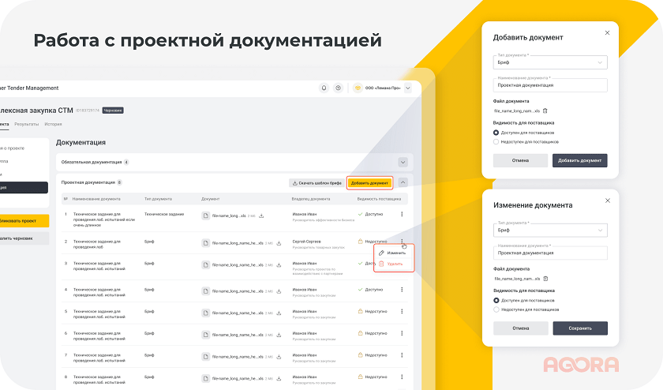
Task: Click the yellow publish project sidebar button
Action: [23, 221]
